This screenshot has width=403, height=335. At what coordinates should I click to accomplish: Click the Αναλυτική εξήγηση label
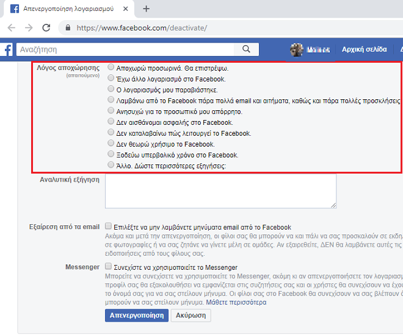coord(70,180)
